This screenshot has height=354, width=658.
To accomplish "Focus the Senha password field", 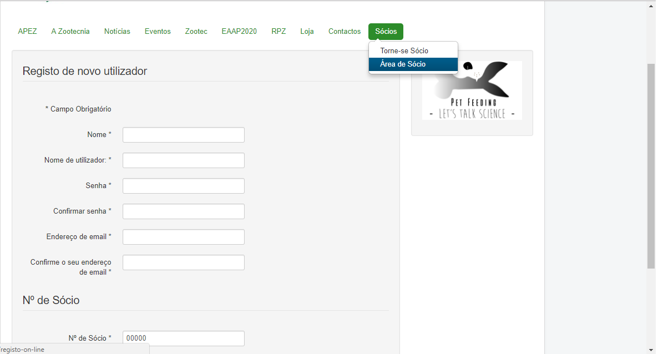I will (183, 186).
